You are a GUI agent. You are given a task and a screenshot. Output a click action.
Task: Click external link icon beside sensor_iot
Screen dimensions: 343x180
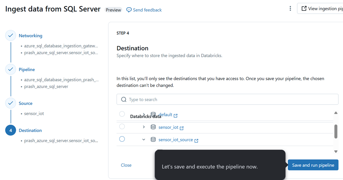(182, 128)
